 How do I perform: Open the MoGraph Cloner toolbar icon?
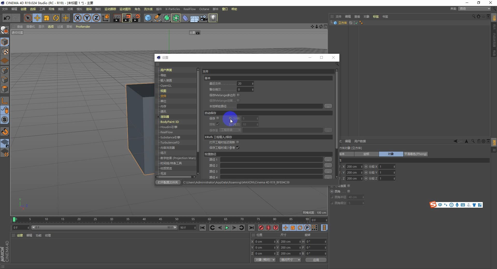click(176, 18)
